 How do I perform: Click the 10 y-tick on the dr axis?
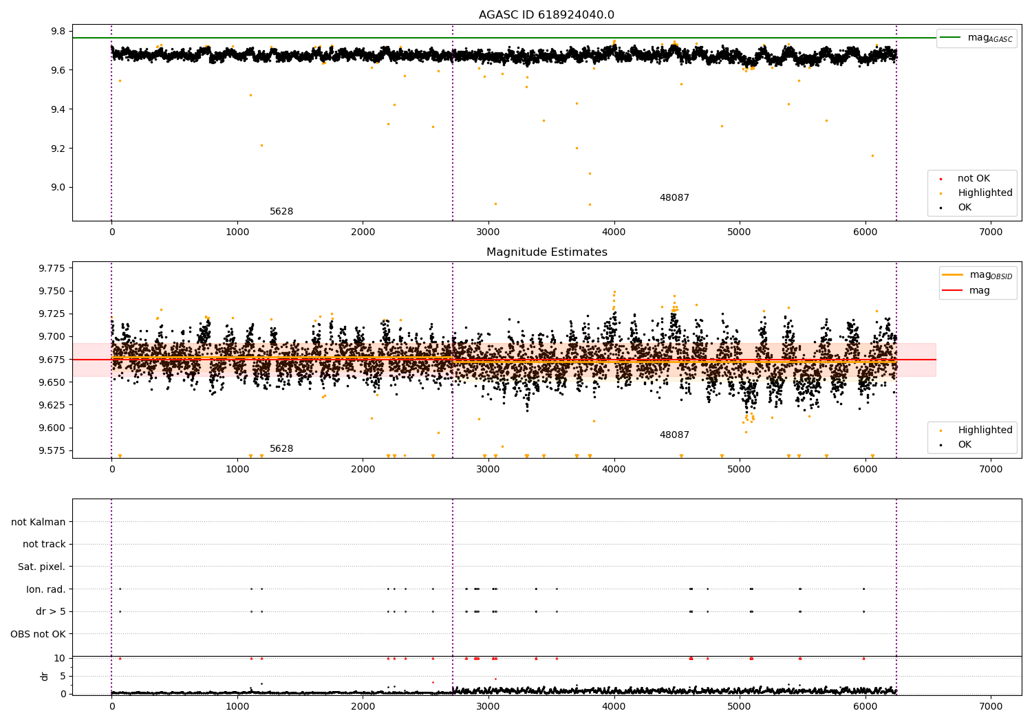pyautogui.click(x=61, y=659)
